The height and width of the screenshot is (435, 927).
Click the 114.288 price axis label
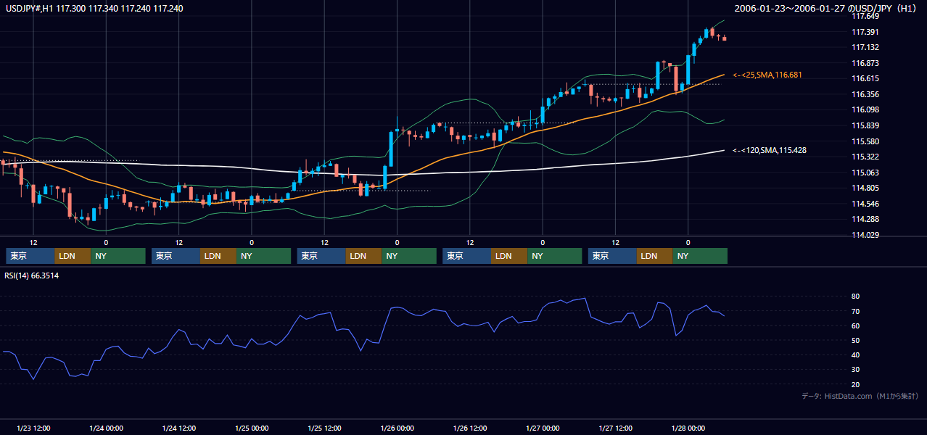pos(865,219)
